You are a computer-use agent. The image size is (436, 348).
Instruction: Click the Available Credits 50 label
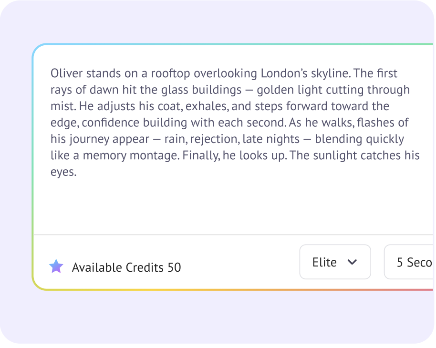126,267
